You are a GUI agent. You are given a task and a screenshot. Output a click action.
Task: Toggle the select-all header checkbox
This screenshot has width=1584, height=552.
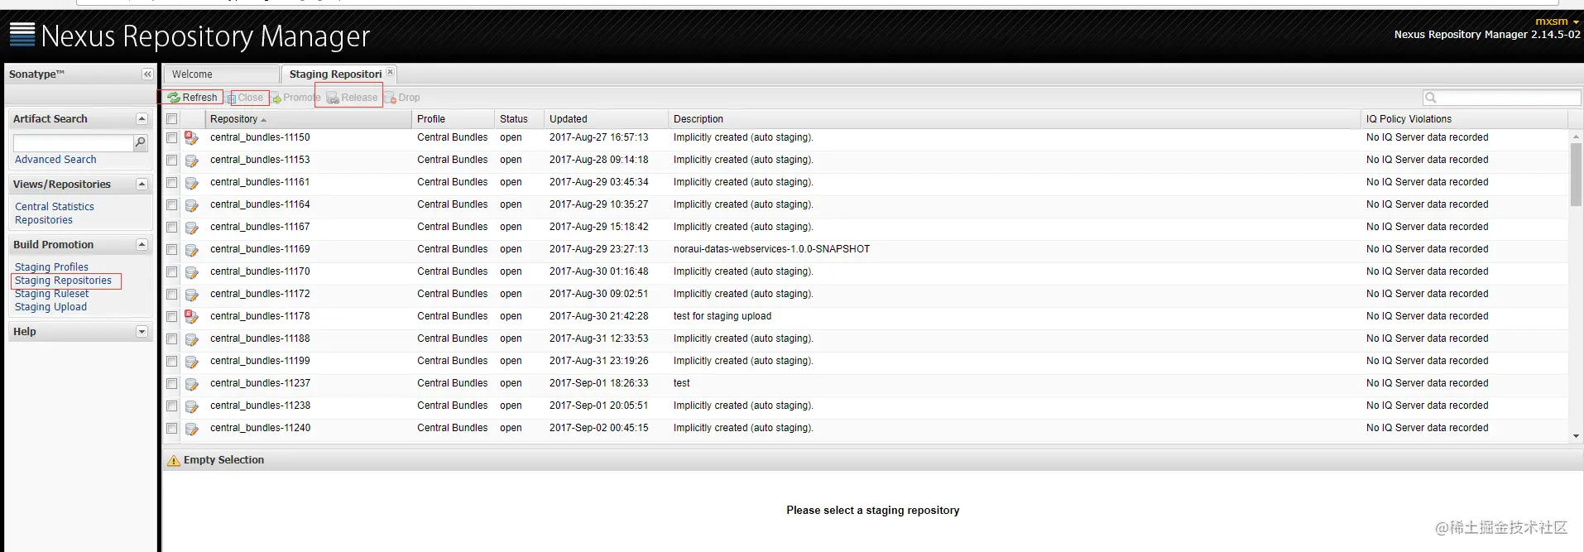172,119
